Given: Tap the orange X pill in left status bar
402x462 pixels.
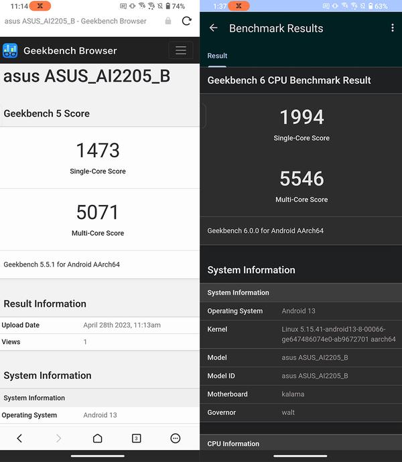Looking at the screenshot, I should click(x=40, y=6).
